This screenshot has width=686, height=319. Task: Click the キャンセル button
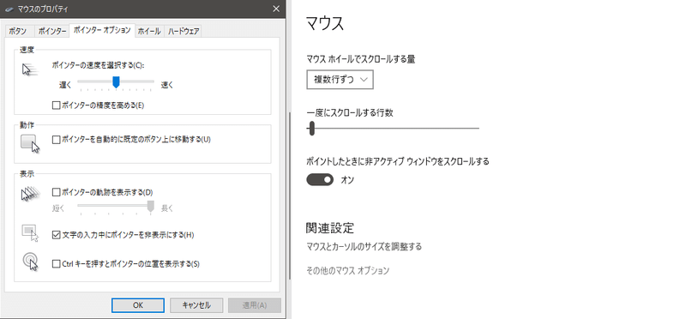(x=196, y=305)
